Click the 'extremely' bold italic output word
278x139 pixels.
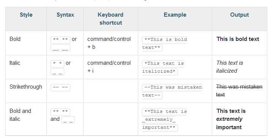229,119
